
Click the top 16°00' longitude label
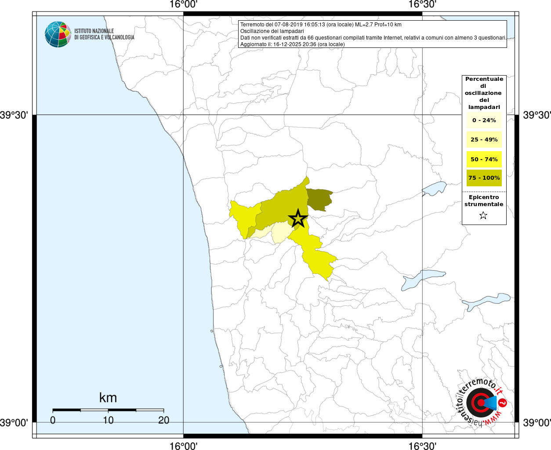pyautogui.click(x=183, y=4)
